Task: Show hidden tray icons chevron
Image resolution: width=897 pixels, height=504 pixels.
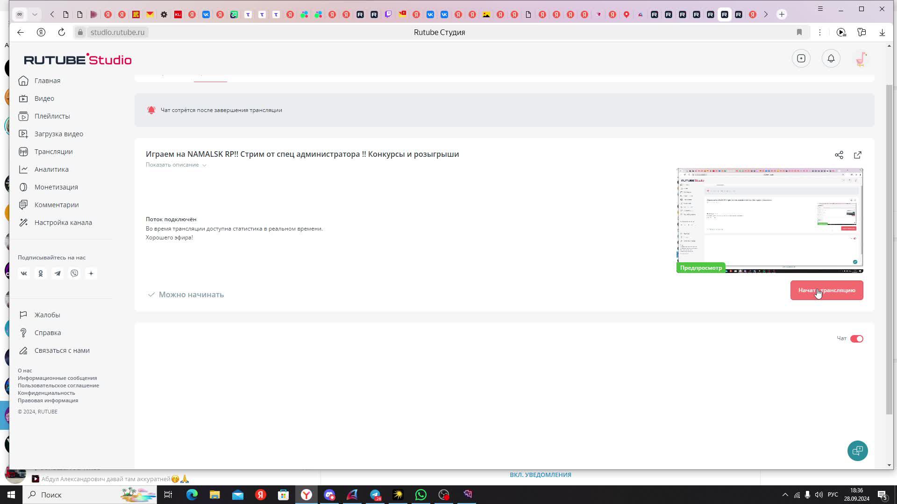Action: tap(785, 495)
